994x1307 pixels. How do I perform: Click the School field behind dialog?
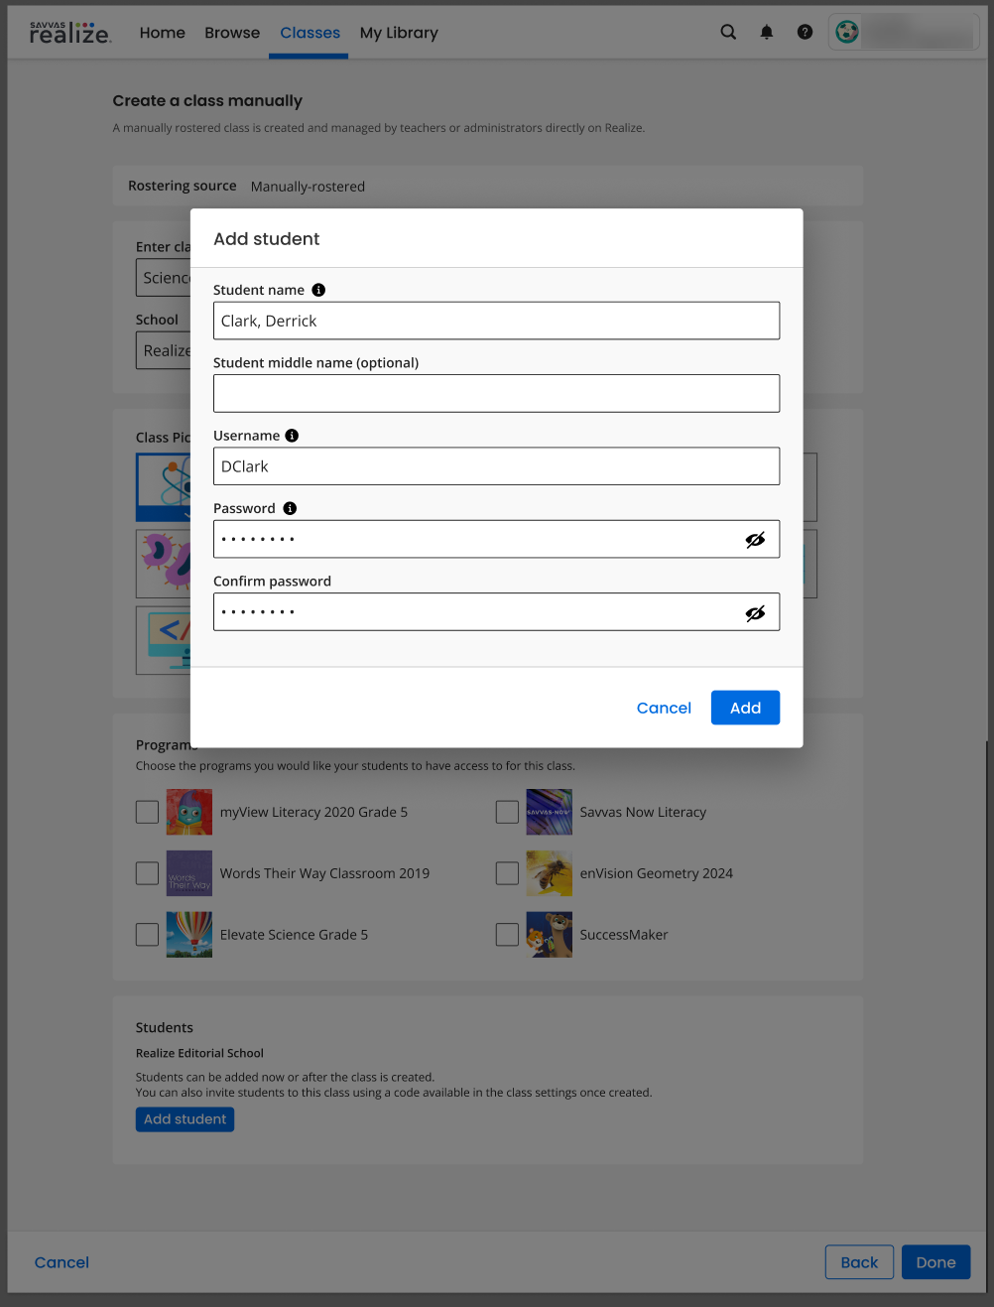click(x=164, y=350)
